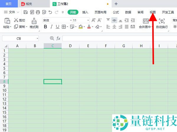Switch to the 审阅 tab

click(140, 12)
